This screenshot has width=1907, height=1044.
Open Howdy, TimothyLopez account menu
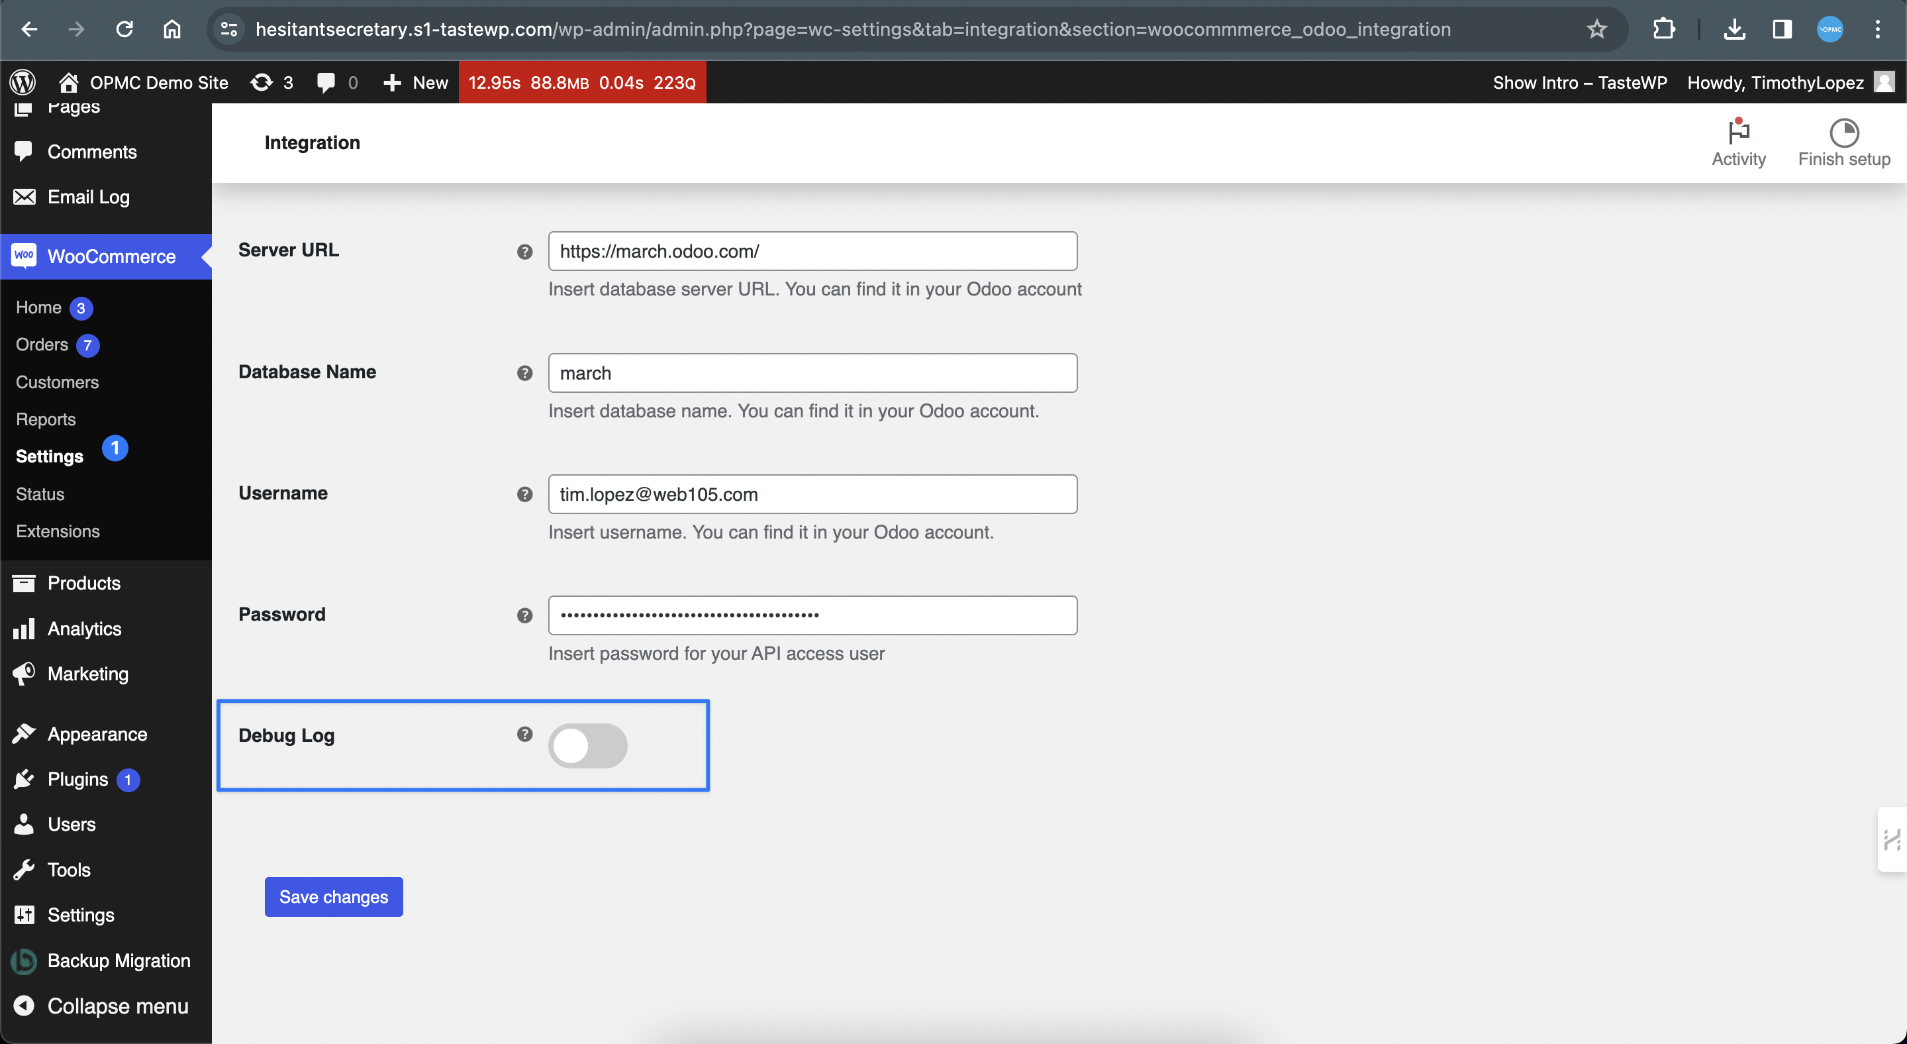[x=1790, y=82]
